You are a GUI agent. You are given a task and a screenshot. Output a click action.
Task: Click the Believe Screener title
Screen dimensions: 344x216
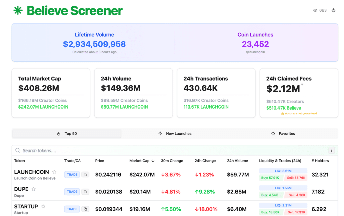75,10
